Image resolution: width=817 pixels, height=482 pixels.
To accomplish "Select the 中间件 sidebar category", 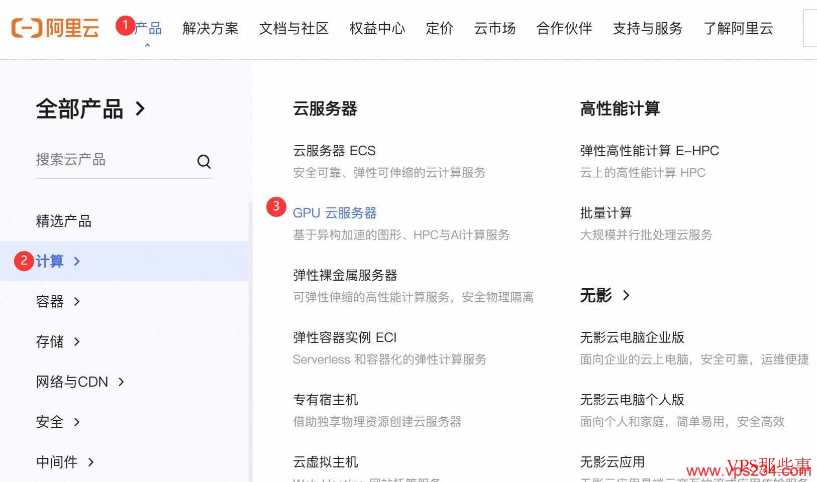I will [x=57, y=462].
